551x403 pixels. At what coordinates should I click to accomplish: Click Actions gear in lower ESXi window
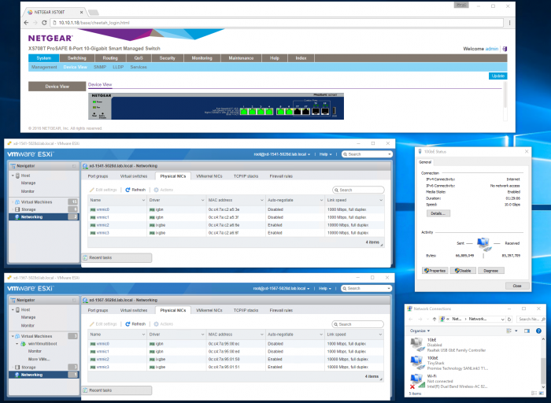tap(157, 324)
